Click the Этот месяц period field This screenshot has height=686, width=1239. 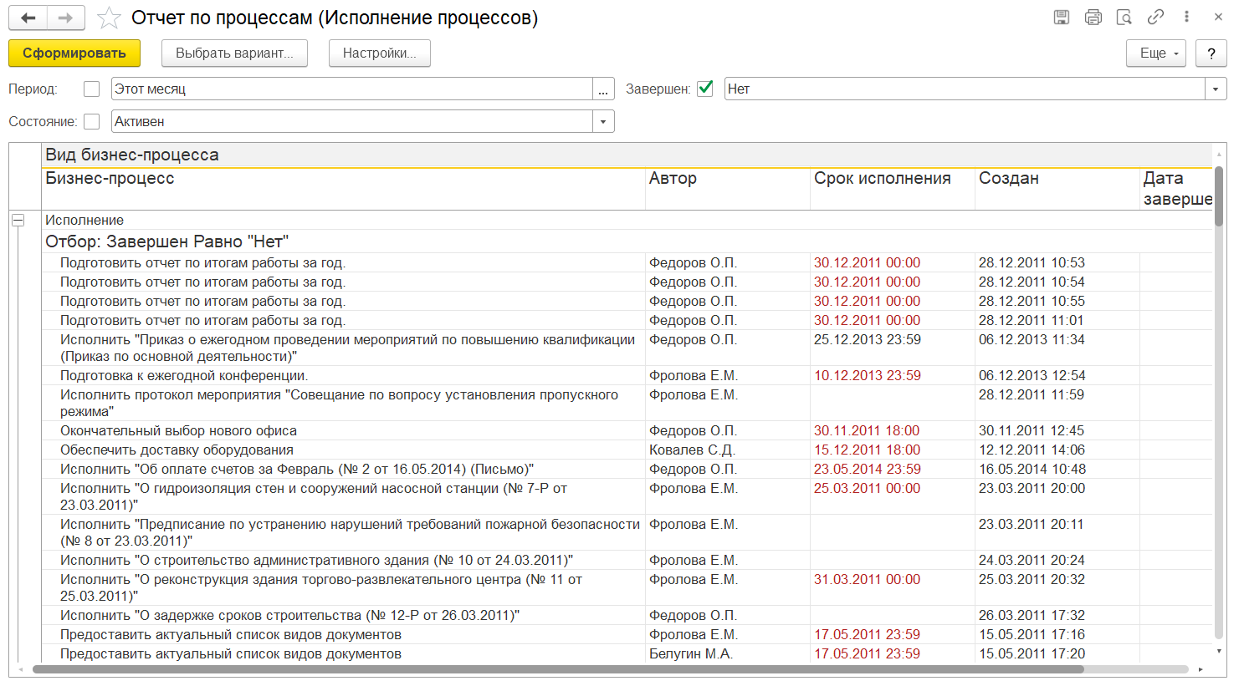click(x=351, y=89)
